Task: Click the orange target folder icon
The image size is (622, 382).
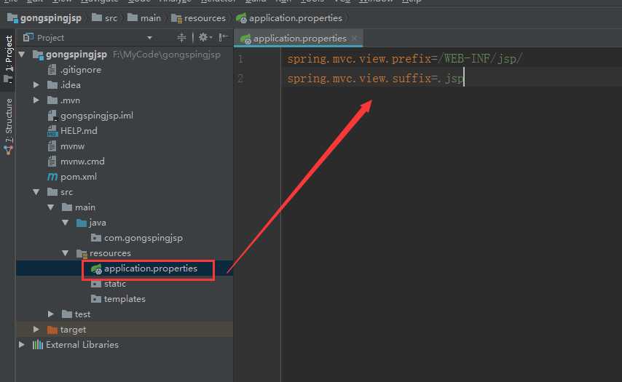Action: (52, 330)
